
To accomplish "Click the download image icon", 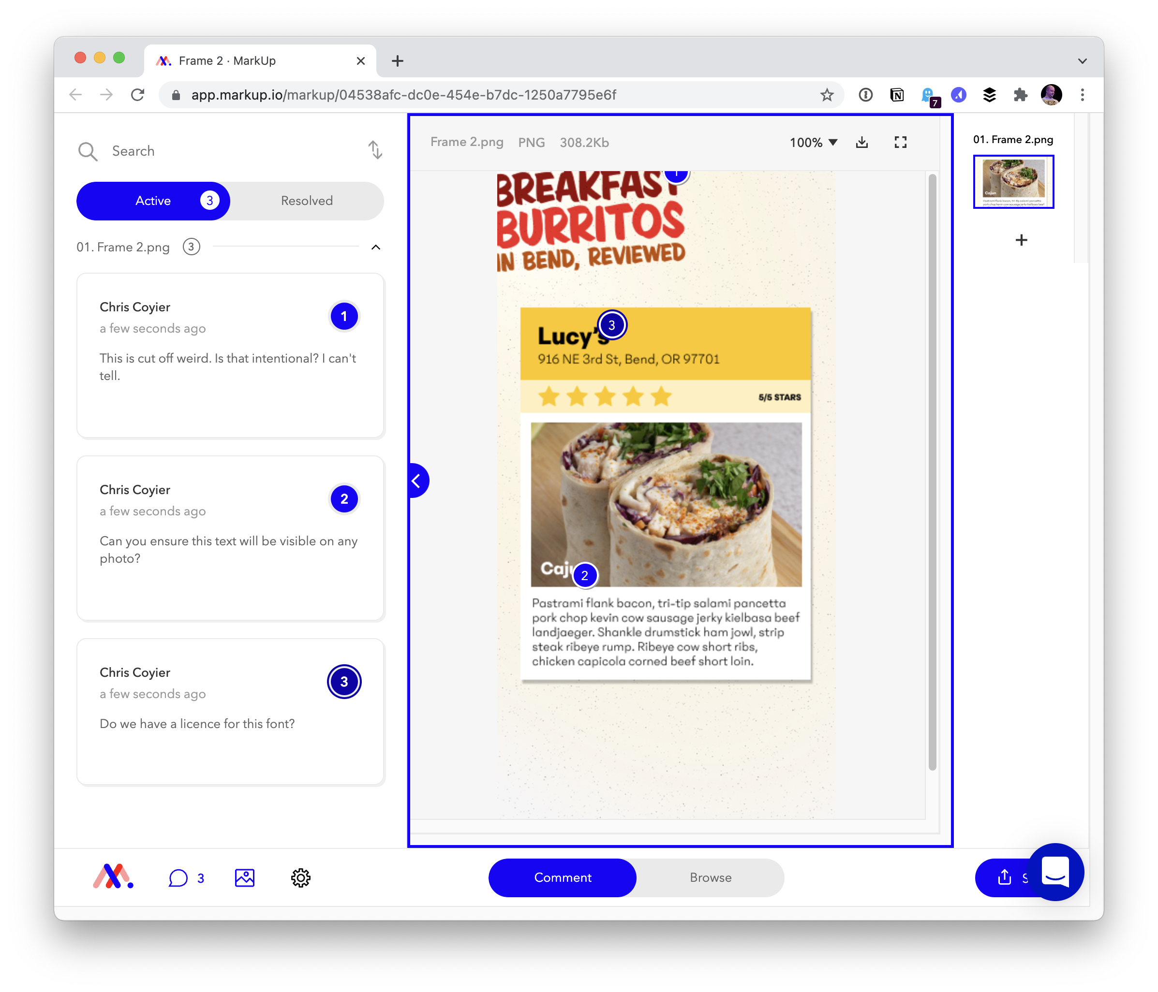I will click(862, 143).
